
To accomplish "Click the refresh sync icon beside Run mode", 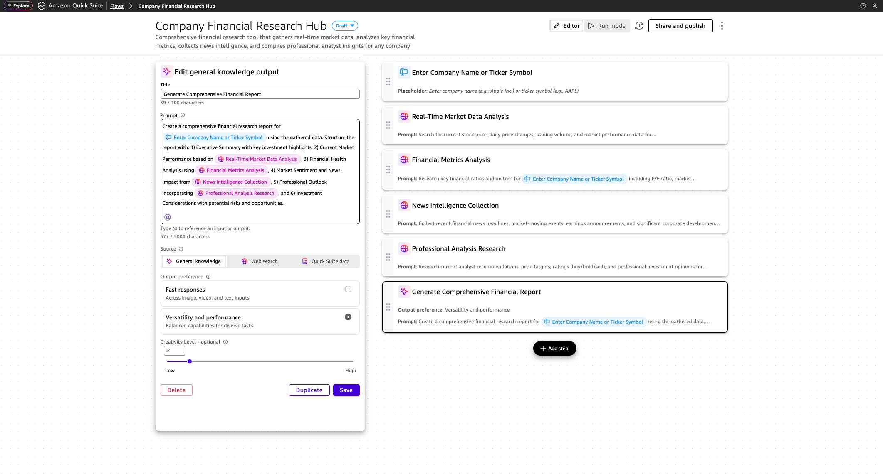I will (x=639, y=26).
